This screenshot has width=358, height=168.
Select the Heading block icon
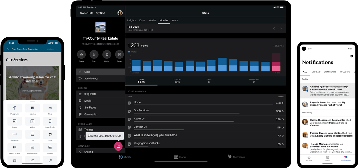[x=32, y=108]
